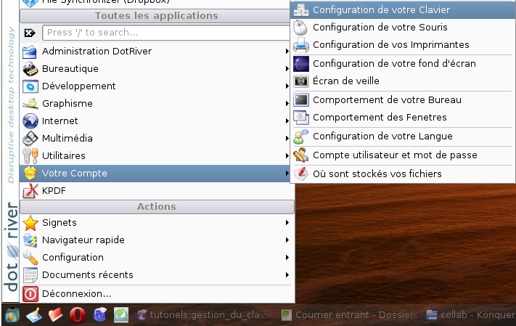
Task: Click in the menu search field
Action: [165, 33]
